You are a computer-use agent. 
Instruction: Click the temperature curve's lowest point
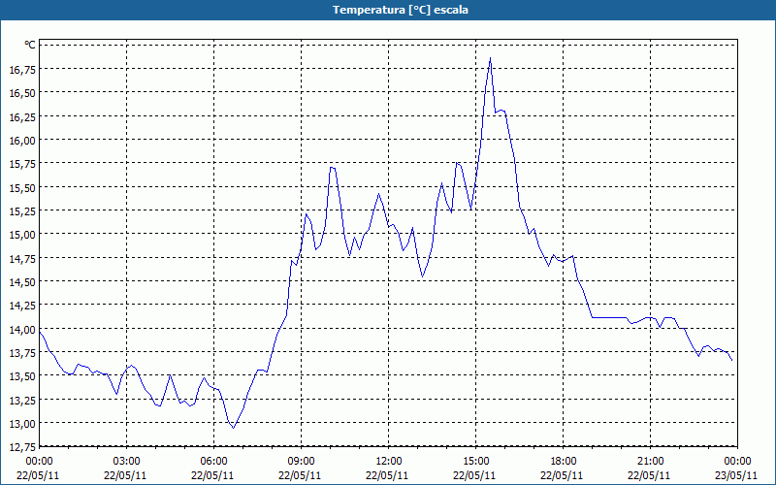pyautogui.click(x=233, y=428)
